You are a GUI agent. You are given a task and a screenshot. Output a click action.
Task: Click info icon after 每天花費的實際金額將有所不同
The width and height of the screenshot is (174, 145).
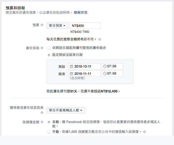tap(100, 39)
